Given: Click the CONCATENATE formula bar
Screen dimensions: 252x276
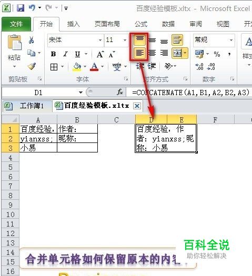Looking at the screenshot, I should pos(189,93).
